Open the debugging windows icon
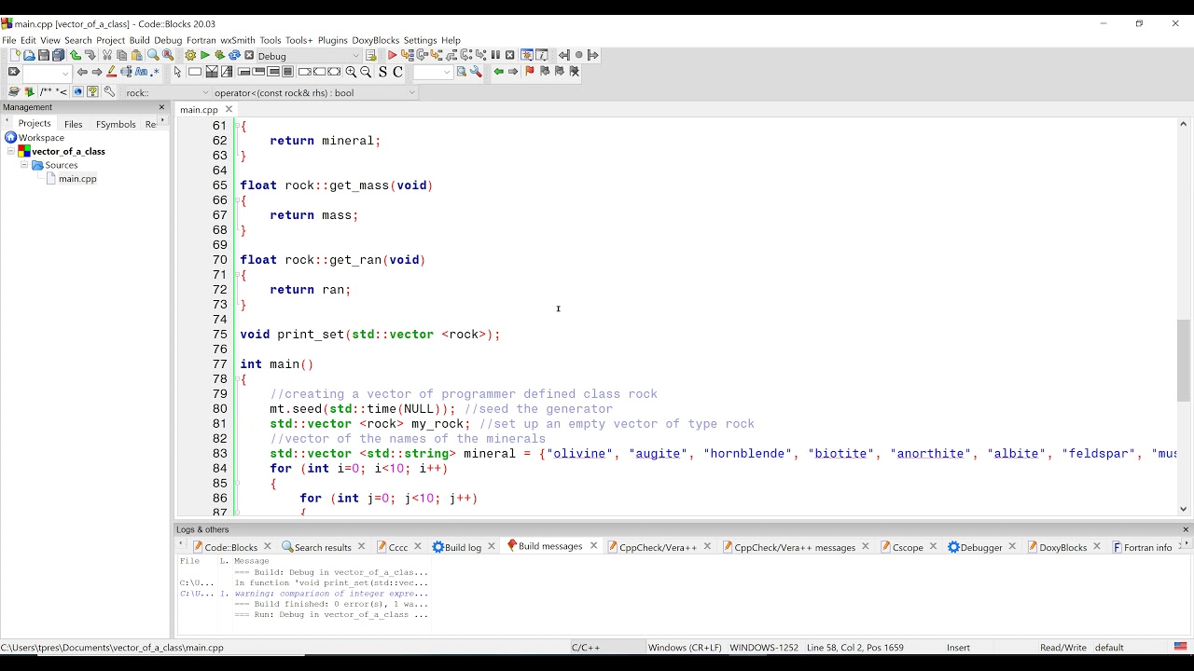The image size is (1194, 671). [526, 55]
